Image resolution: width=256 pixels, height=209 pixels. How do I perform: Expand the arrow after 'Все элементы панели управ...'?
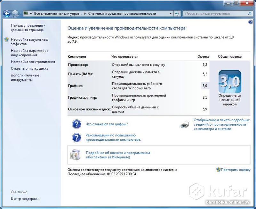tap(85, 14)
